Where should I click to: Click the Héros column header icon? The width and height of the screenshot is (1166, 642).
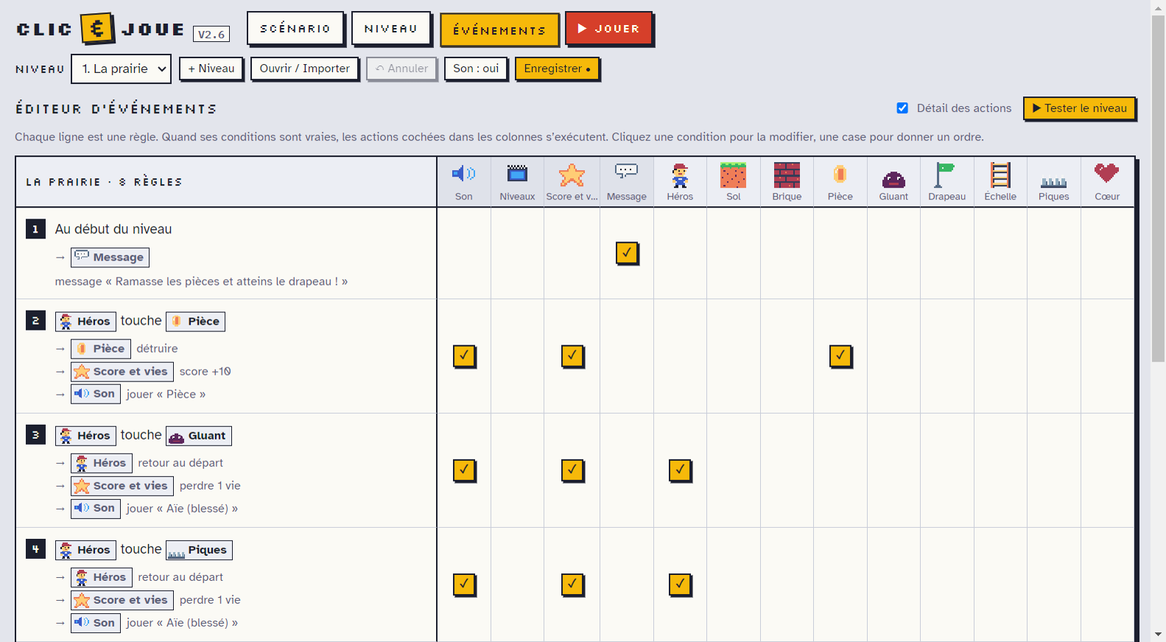pyautogui.click(x=680, y=176)
